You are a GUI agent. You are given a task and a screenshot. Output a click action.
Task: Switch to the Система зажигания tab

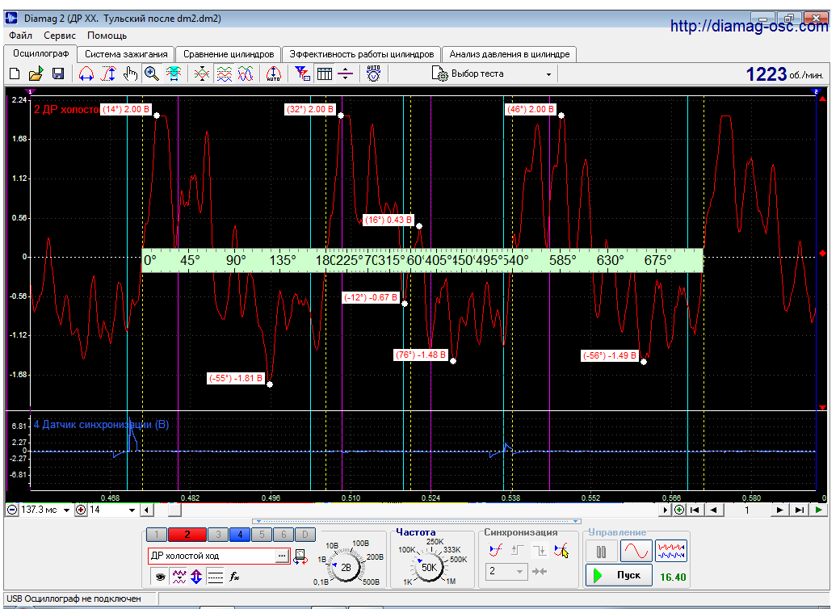point(126,54)
